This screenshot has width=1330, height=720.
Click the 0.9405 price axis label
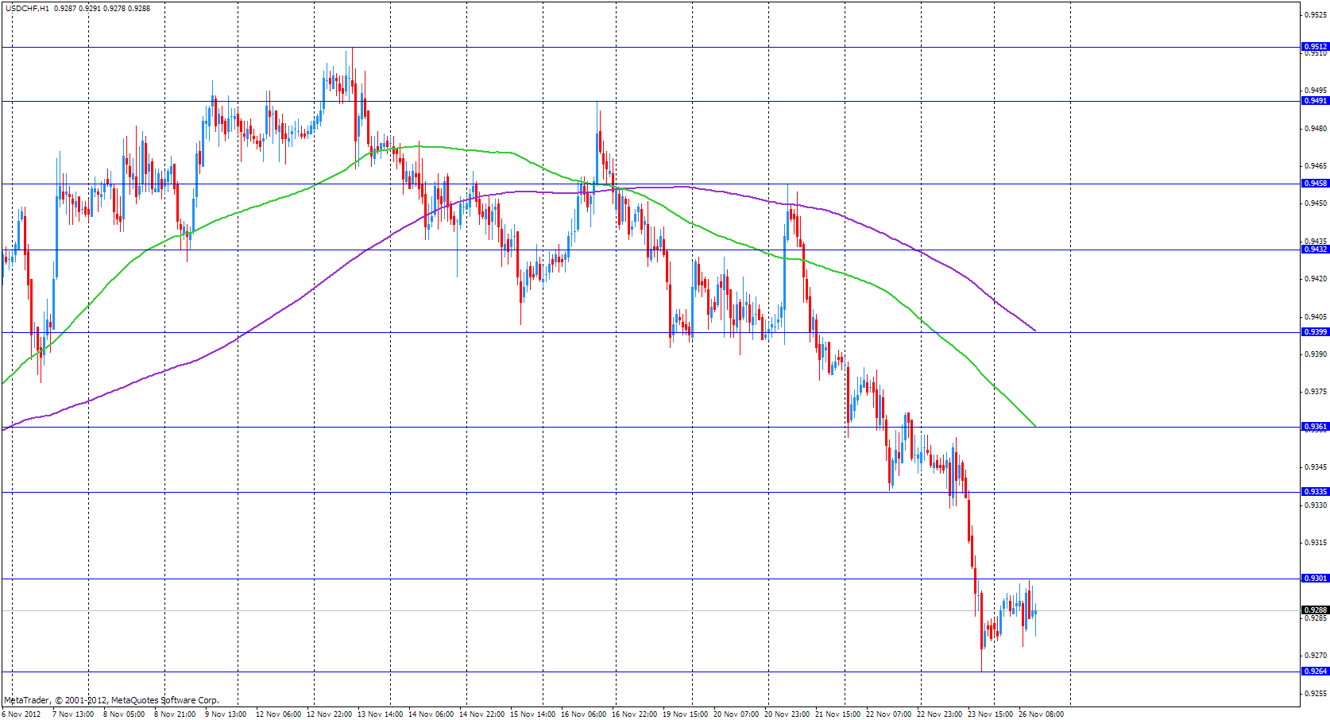coord(1316,317)
